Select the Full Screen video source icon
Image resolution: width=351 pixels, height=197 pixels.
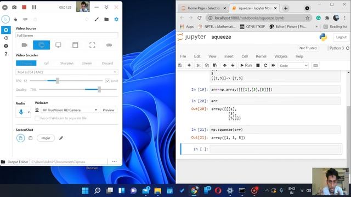pyautogui.click(x=42, y=45)
